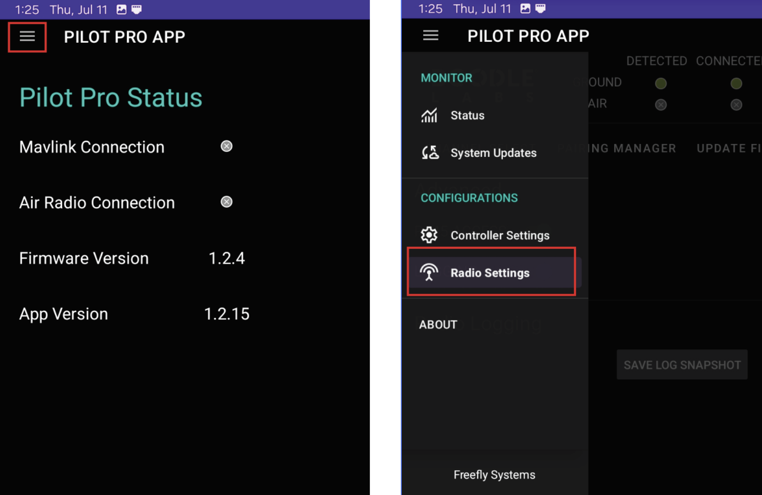Switch to the Update Firmware tab
This screenshot has height=495, width=762.
pyautogui.click(x=728, y=148)
